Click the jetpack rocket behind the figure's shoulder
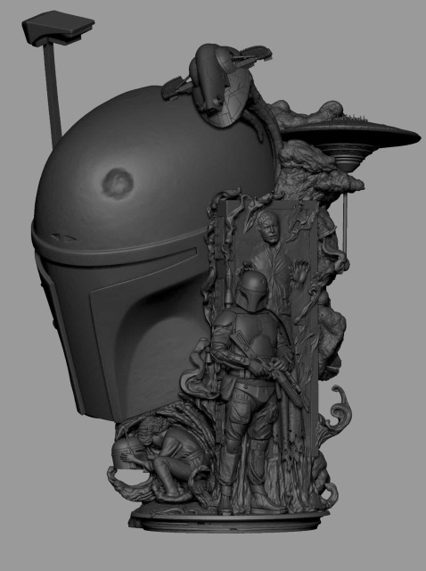426x571 pixels. (x=229, y=287)
